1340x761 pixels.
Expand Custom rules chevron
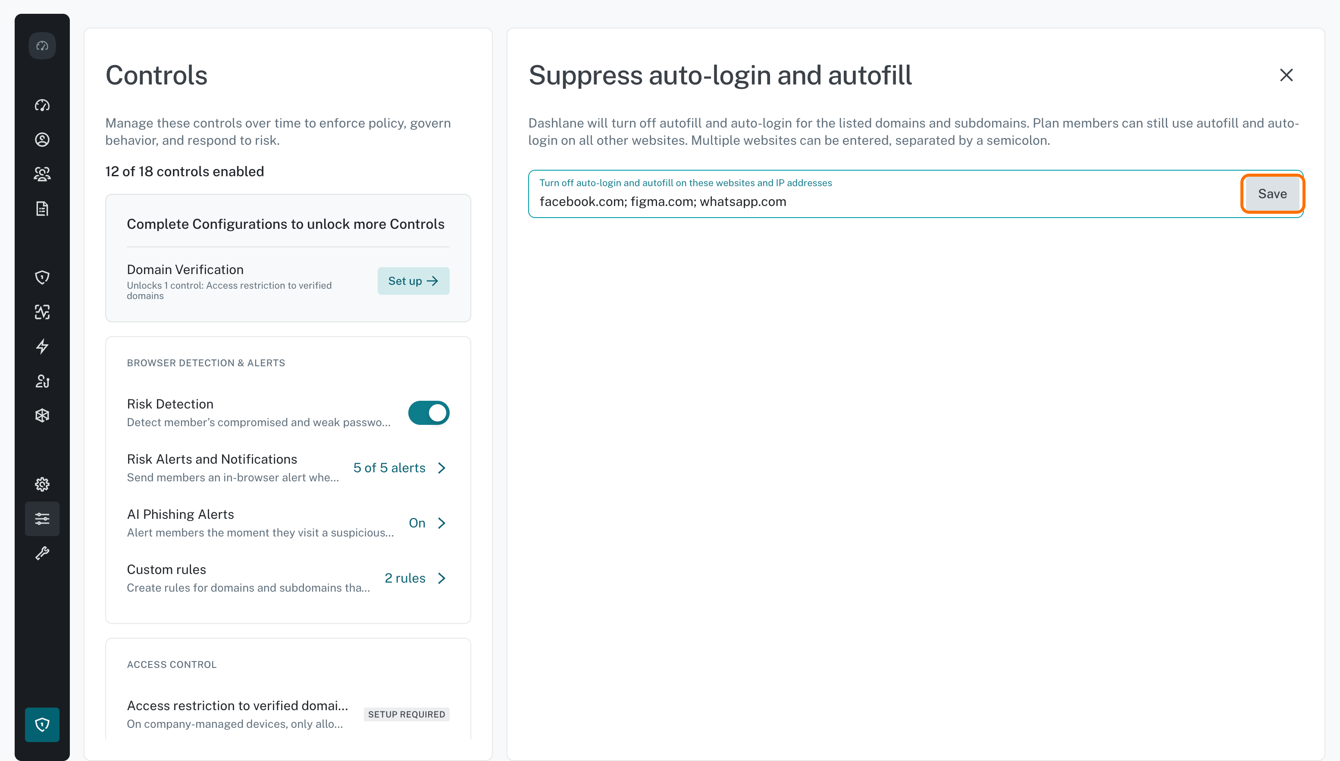(442, 578)
